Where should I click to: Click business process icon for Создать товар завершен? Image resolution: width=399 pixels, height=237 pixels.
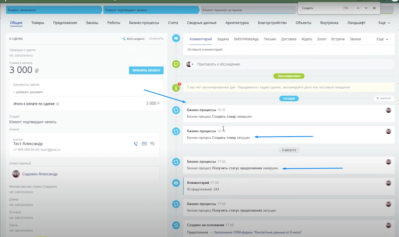click(x=176, y=110)
